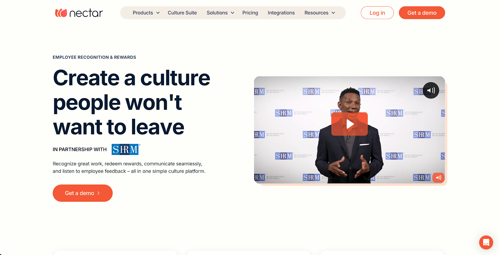The height and width of the screenshot is (255, 499).
Task: Click the nectar flower logo icon
Action: click(61, 13)
